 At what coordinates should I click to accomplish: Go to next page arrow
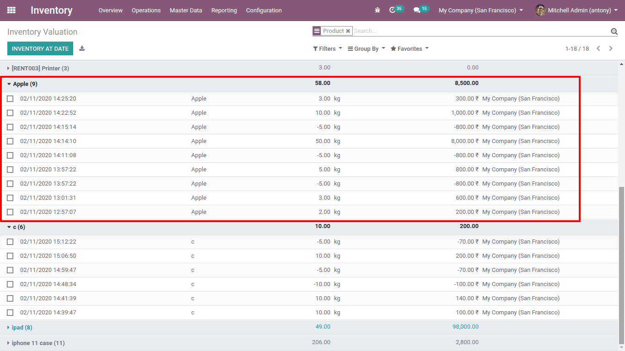[611, 48]
